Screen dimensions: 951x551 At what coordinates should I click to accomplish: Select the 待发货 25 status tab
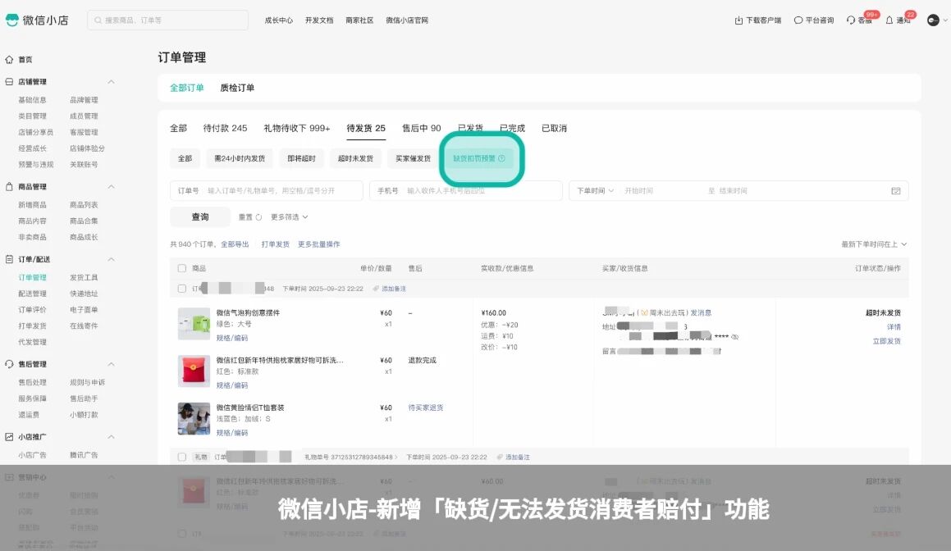(366, 129)
